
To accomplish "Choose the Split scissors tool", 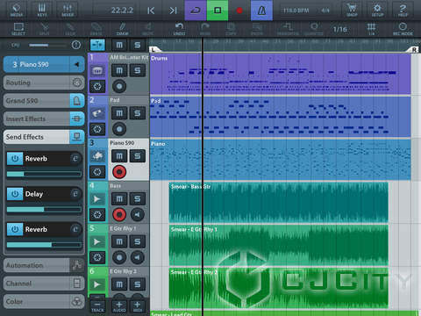I will coord(45,29).
